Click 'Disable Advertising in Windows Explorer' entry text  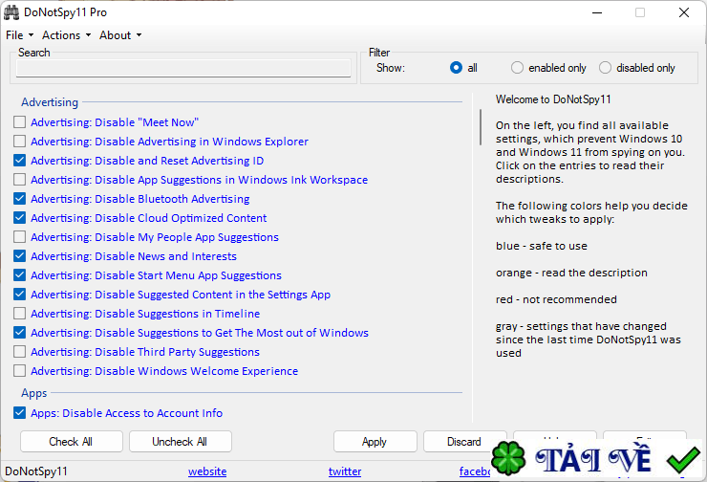[x=169, y=142]
